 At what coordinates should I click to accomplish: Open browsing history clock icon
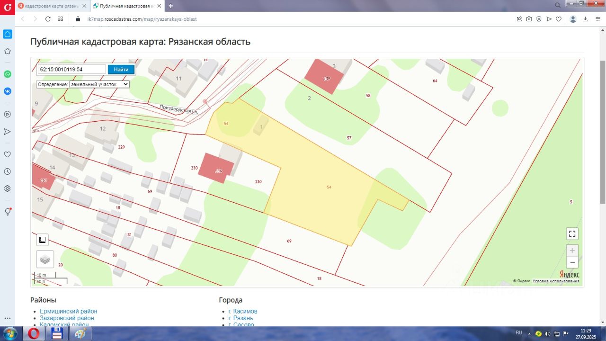point(8,171)
